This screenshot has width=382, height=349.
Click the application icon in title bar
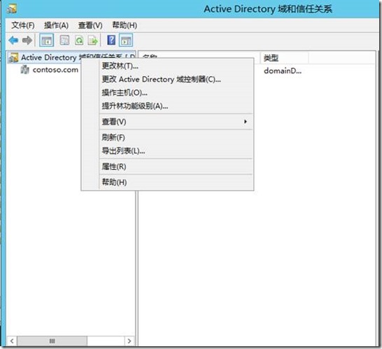click(x=11, y=9)
